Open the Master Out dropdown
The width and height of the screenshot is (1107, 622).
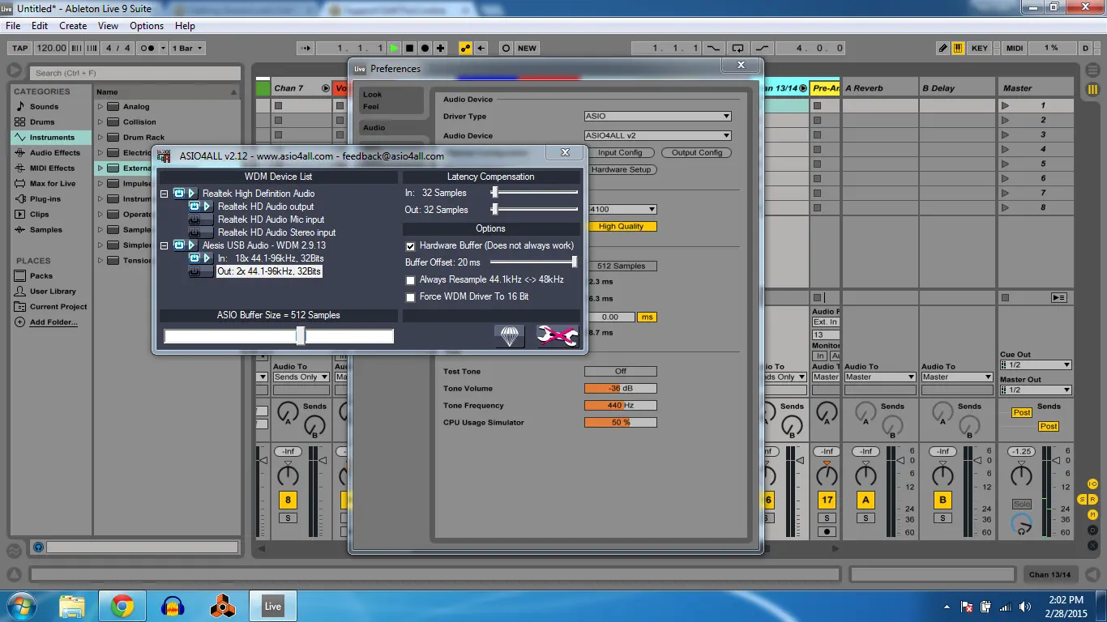click(x=1035, y=390)
